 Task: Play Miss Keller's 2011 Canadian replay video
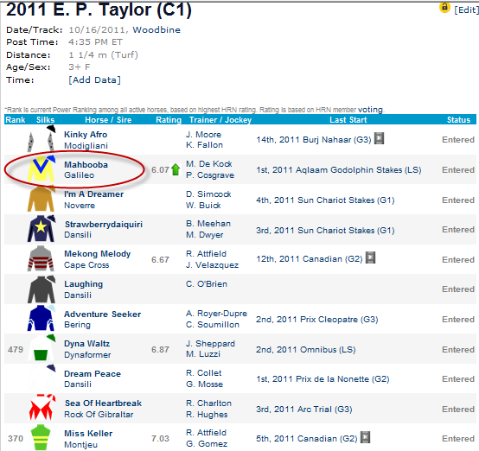pos(366,437)
